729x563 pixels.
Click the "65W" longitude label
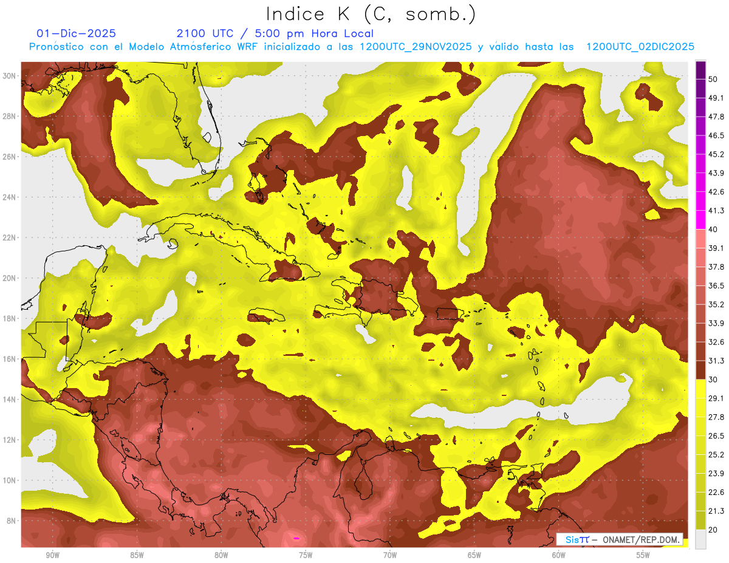click(474, 555)
